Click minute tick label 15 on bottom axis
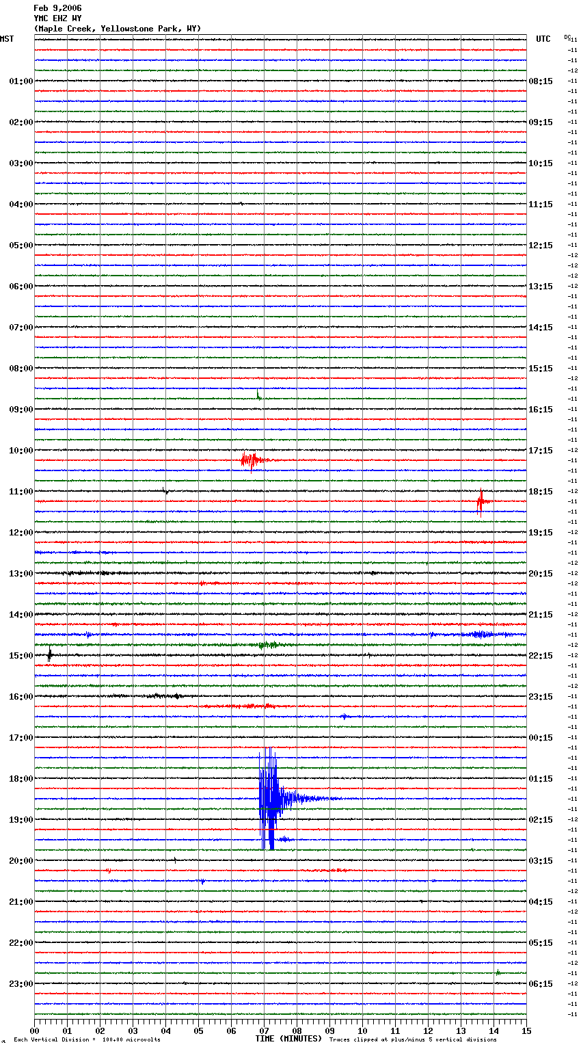The width and height of the screenshot is (581, 1049). click(x=526, y=1031)
